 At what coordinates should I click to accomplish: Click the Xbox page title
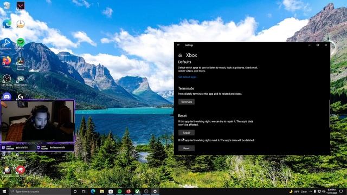click(191, 55)
